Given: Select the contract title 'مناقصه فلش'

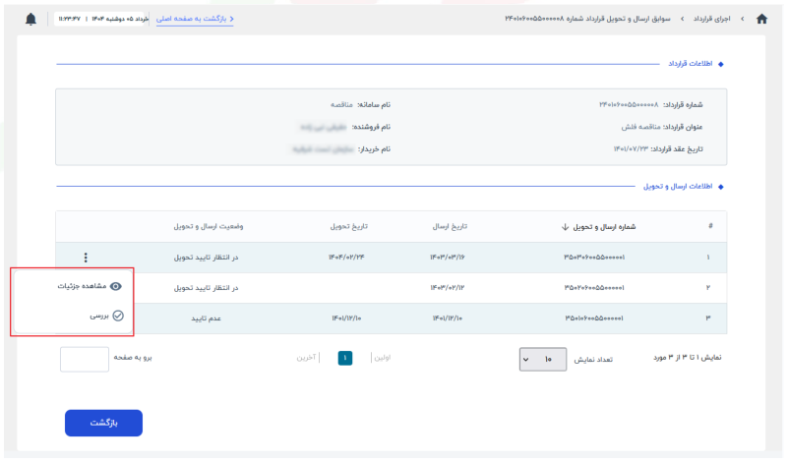Looking at the screenshot, I should pyautogui.click(x=640, y=127).
